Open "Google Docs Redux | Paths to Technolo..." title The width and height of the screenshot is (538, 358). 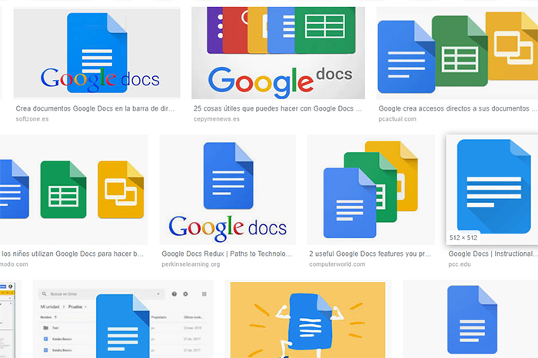pos(228,254)
